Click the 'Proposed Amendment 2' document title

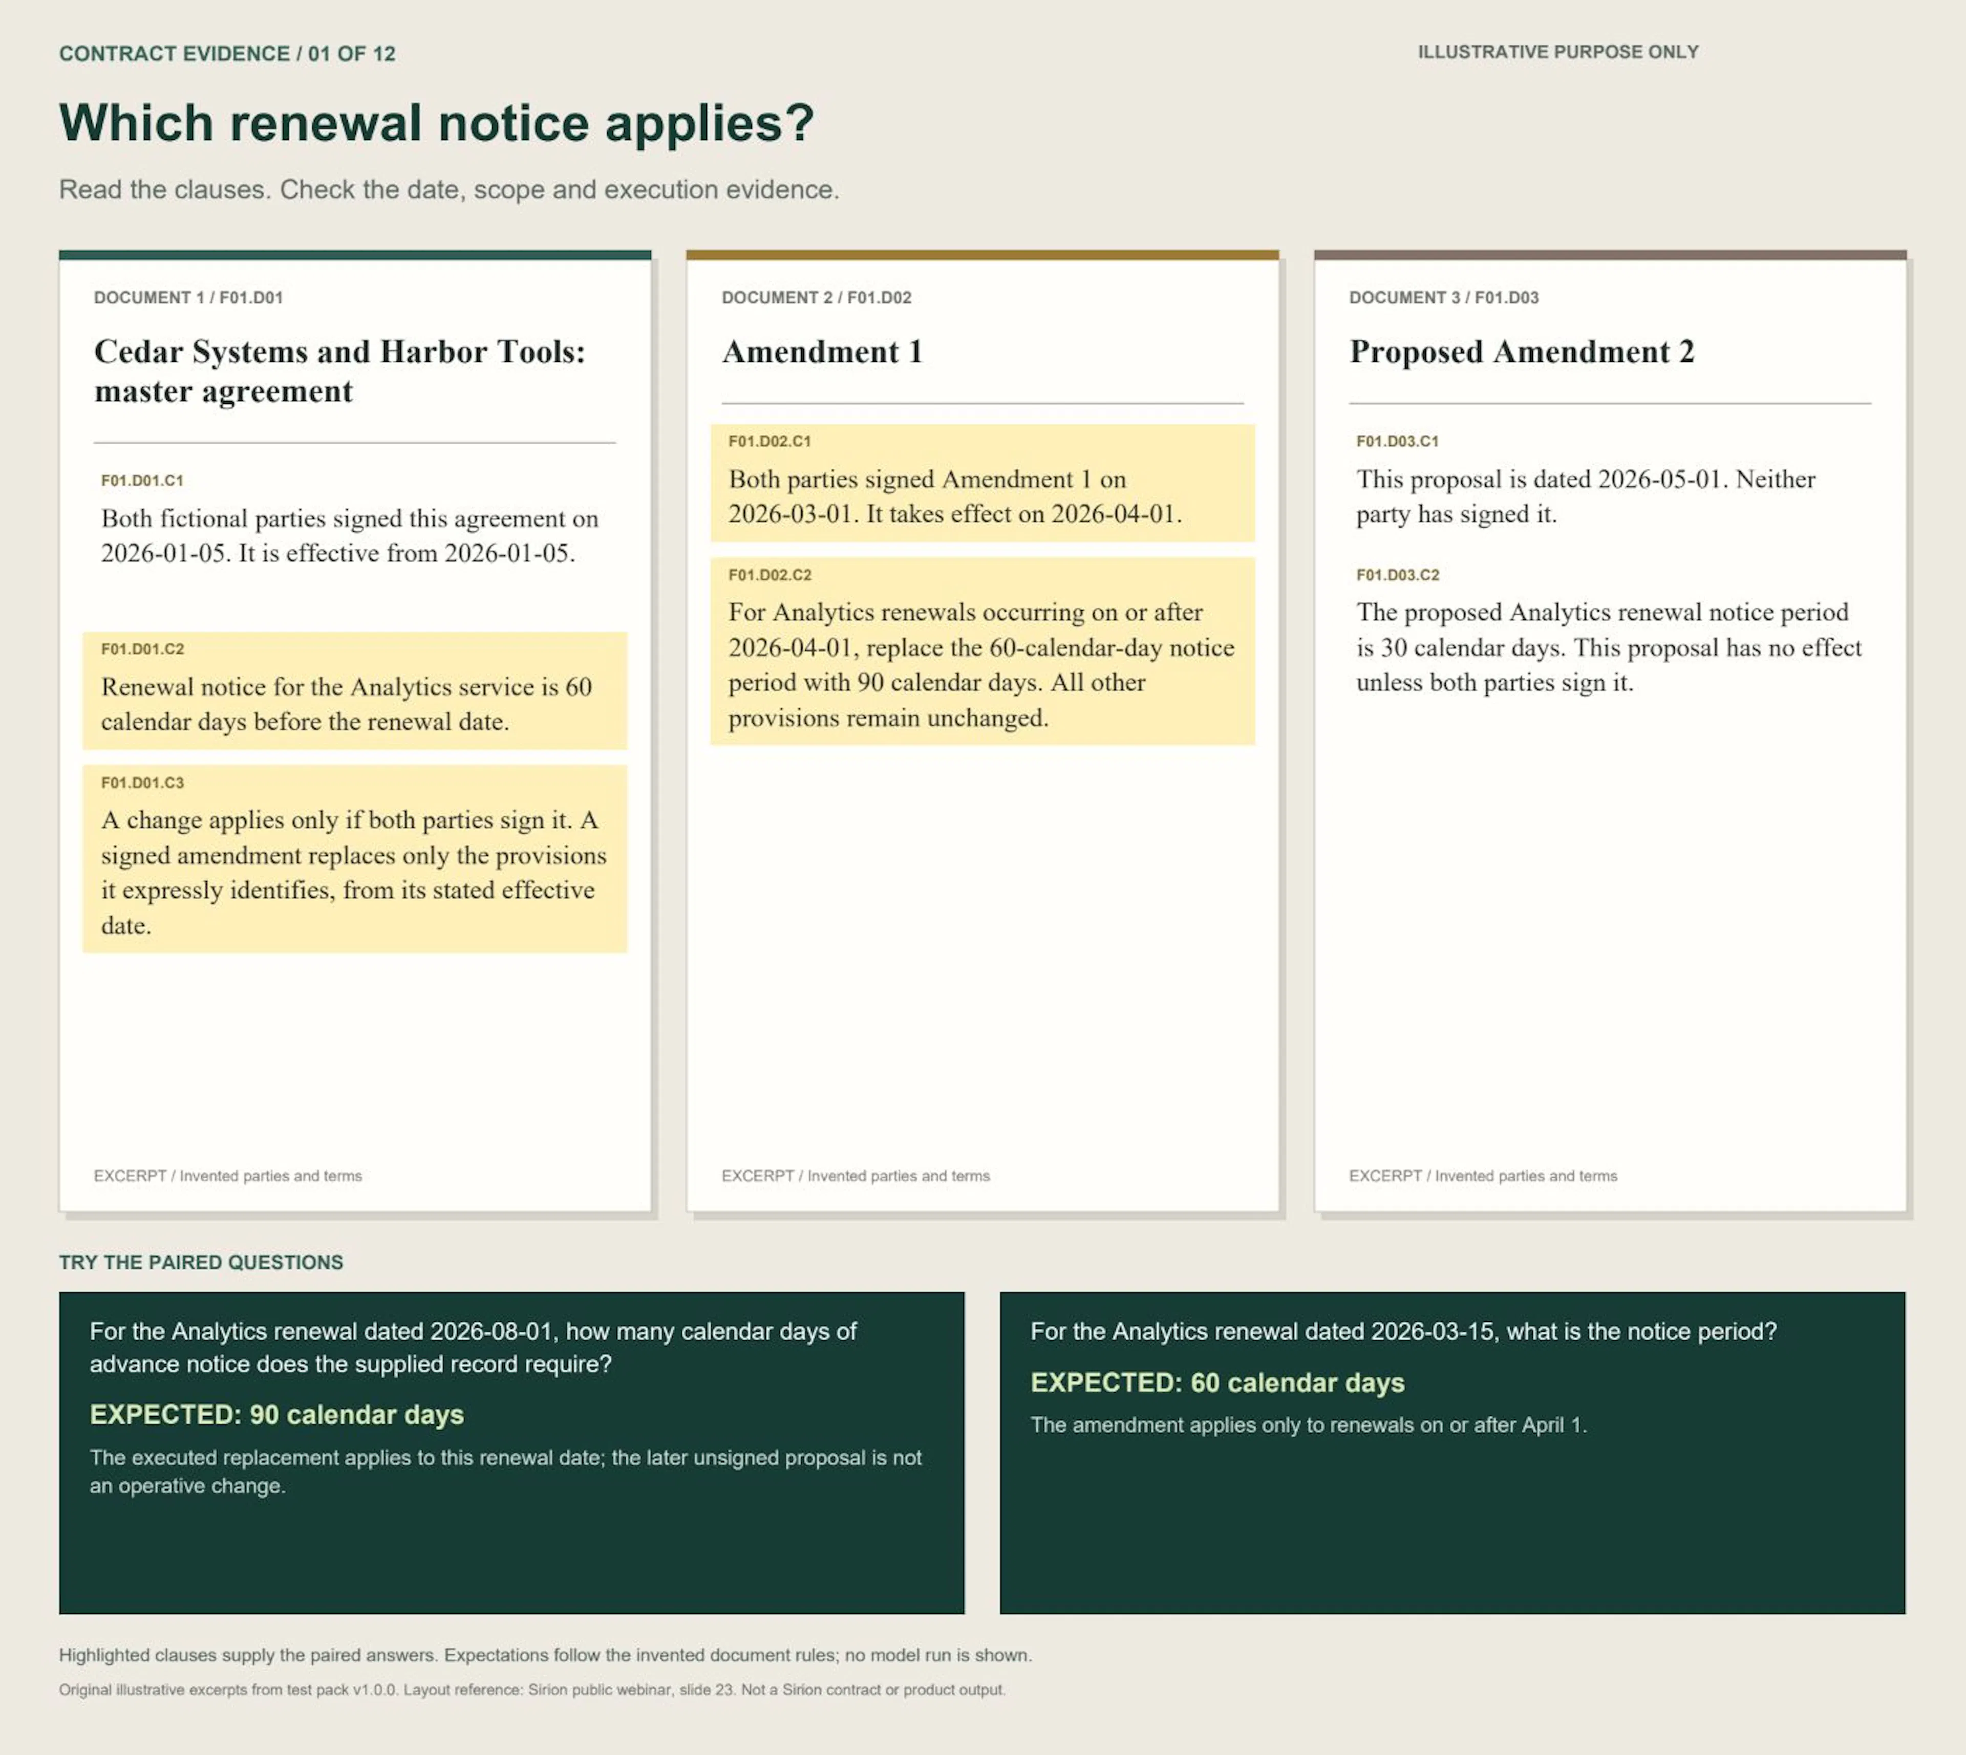coord(1521,352)
